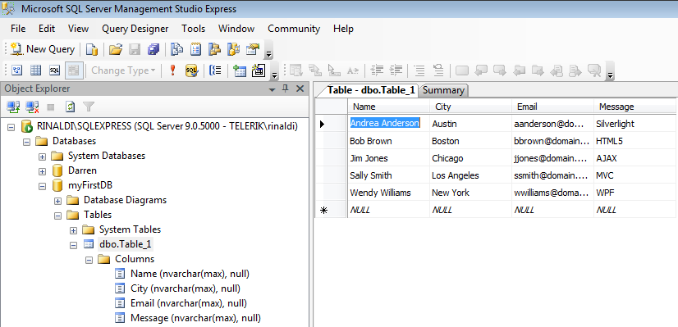Viewport: 678px width, 327px height.
Task: Collapse the Databases folder node
Action: coord(27,141)
